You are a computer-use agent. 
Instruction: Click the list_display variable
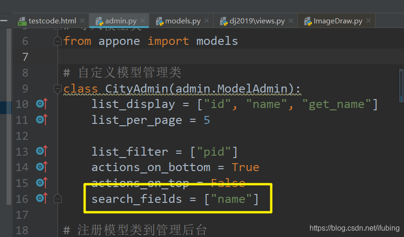pos(133,105)
